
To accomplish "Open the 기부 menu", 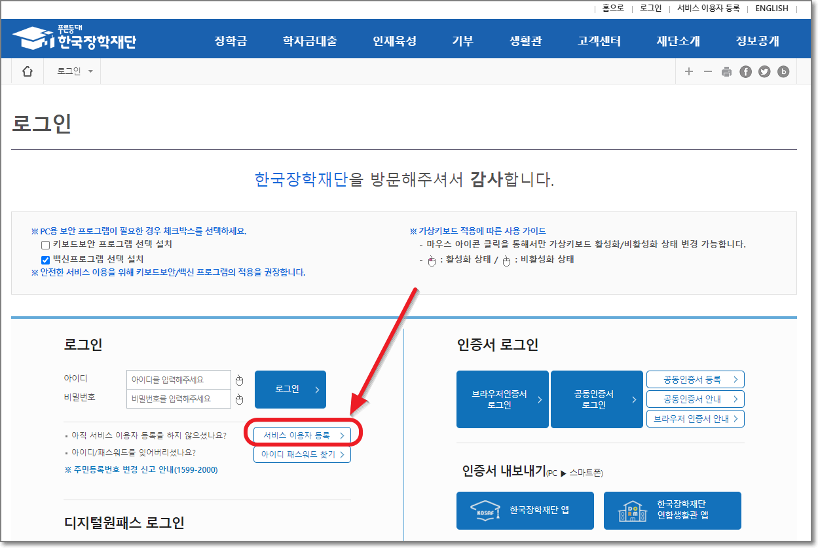I will [462, 41].
